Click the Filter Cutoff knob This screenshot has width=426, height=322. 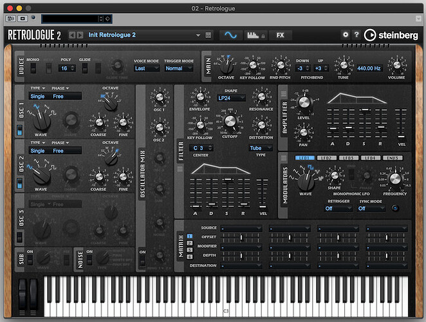230,121
